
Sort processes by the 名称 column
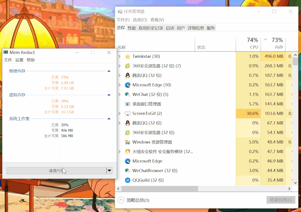[x=155, y=44]
